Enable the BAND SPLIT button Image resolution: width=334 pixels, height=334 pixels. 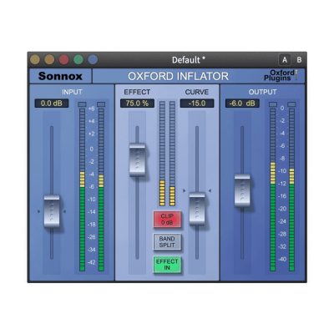coord(167,242)
